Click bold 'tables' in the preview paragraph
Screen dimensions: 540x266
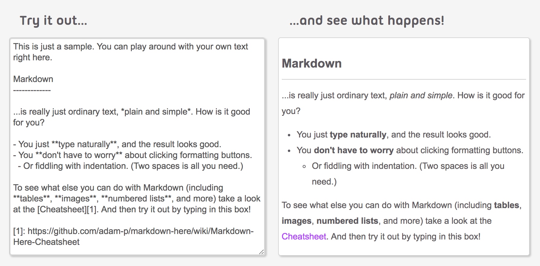click(x=506, y=205)
